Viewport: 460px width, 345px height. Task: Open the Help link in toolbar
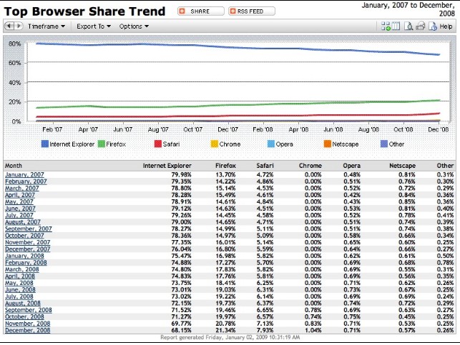[446, 26]
